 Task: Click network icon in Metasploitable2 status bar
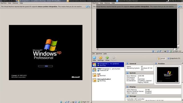pyautogui.click(x=160, y=51)
